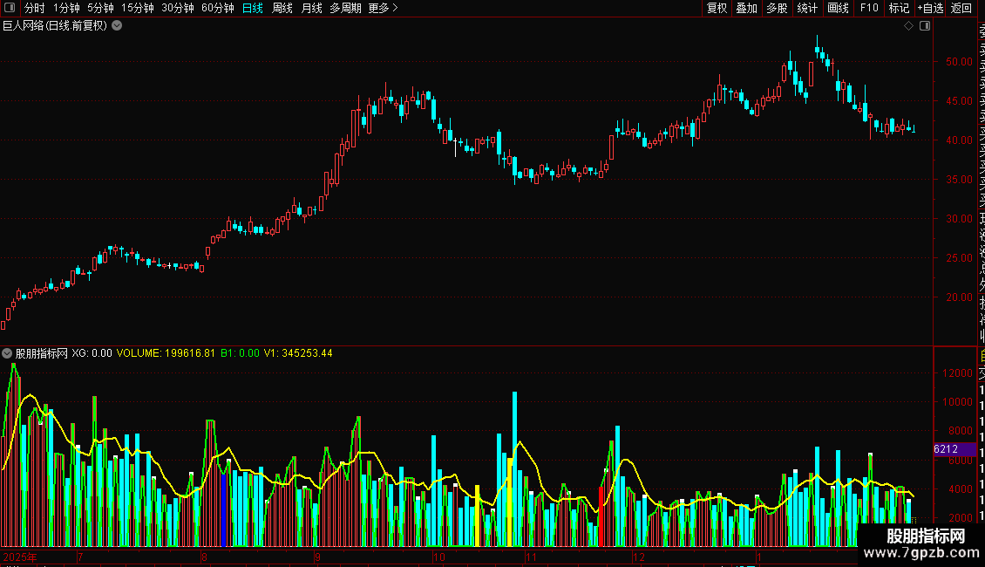985x567 pixels.
Task: Open the 多周期 multi-period view
Action: pyautogui.click(x=345, y=8)
